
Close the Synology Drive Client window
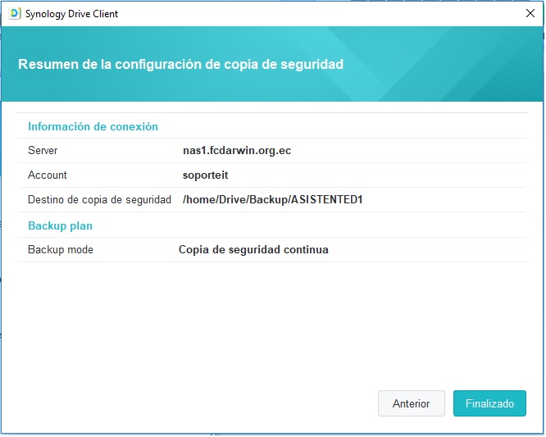531,13
